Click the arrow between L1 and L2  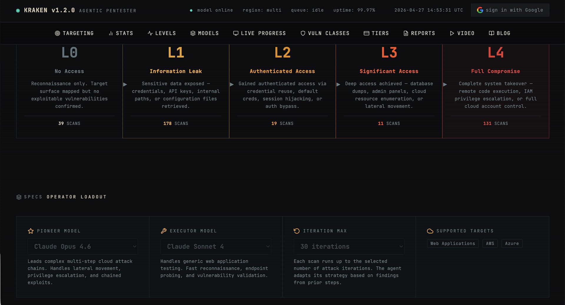tap(232, 84)
